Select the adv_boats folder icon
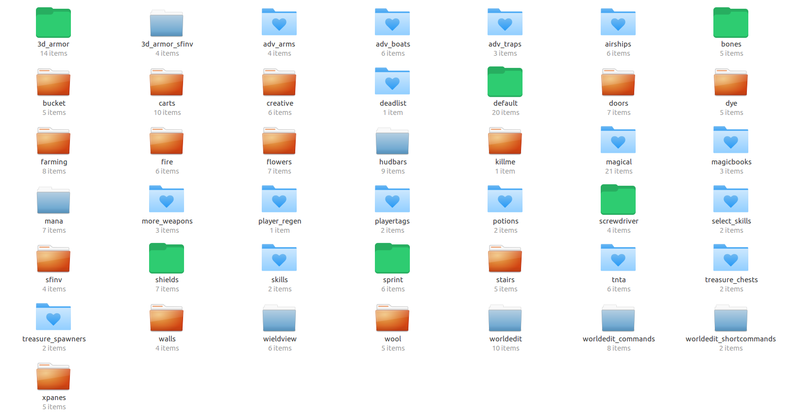Image resolution: width=793 pixels, height=418 pixels. click(392, 22)
